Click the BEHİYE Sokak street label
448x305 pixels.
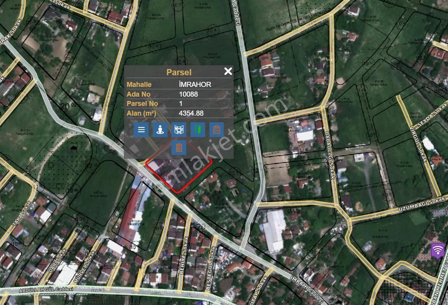click(x=184, y=255)
